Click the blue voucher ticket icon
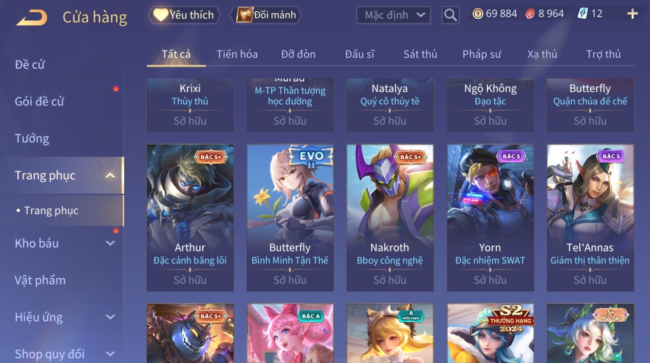Viewport: 650px width, 363px height. click(x=582, y=14)
